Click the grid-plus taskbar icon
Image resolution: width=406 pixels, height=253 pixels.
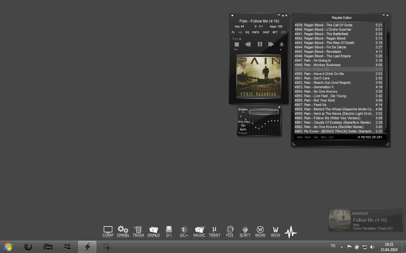pos(107,247)
